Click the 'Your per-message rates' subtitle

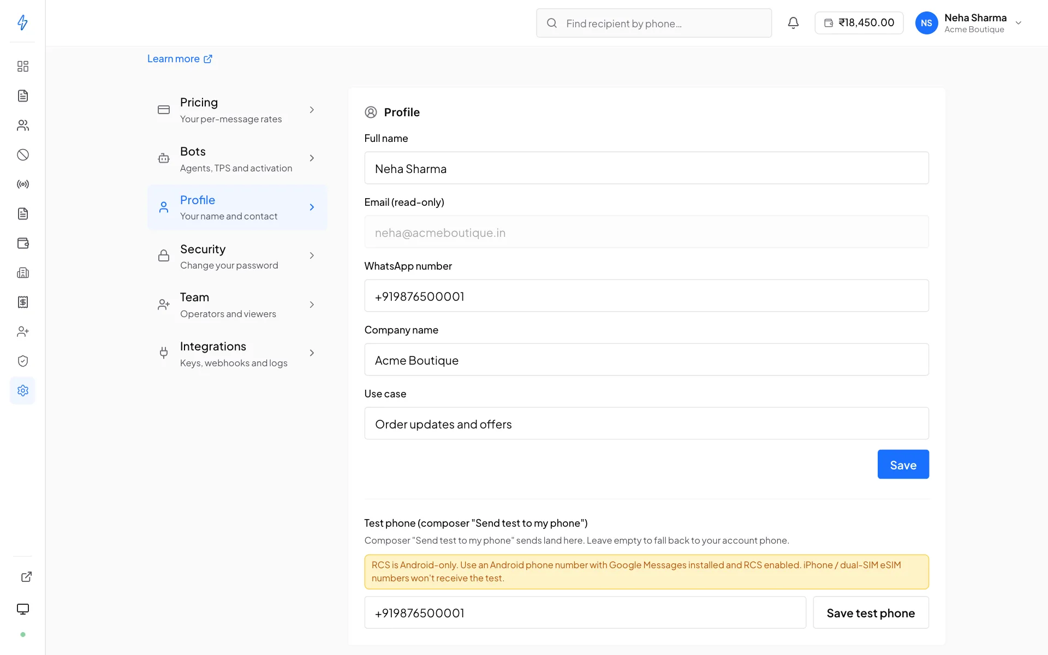pyautogui.click(x=231, y=120)
